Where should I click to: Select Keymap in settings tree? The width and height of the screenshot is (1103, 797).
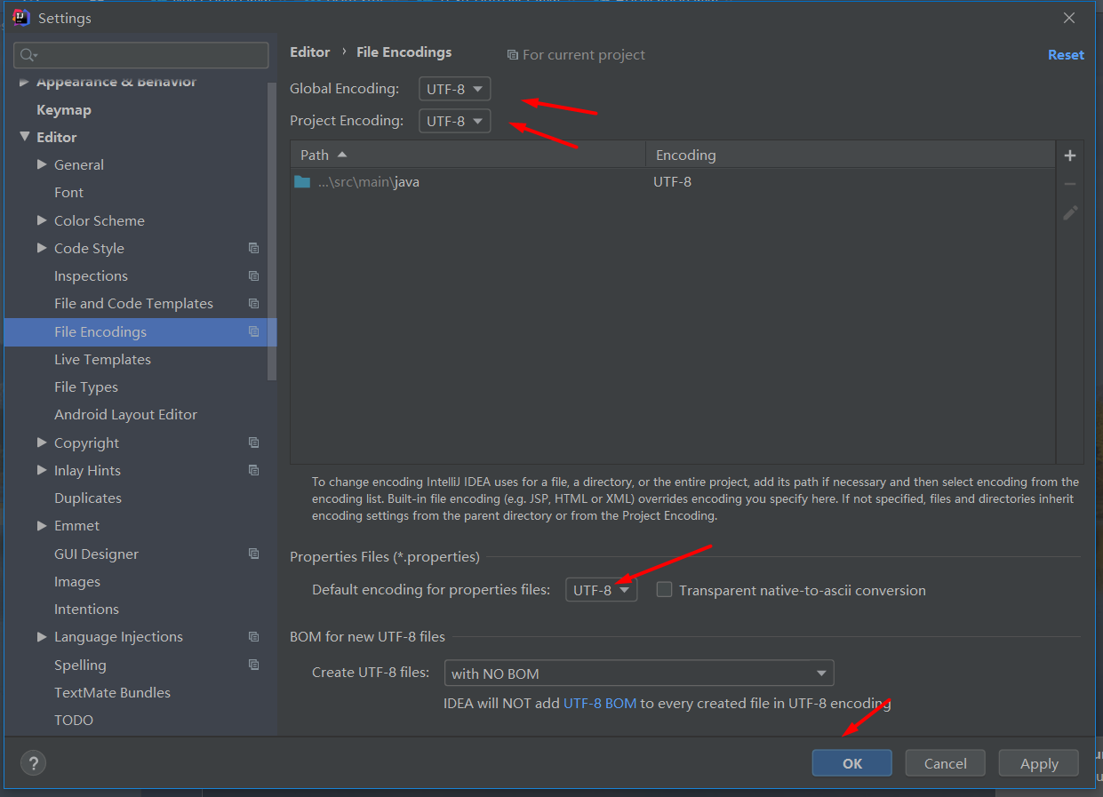[64, 110]
